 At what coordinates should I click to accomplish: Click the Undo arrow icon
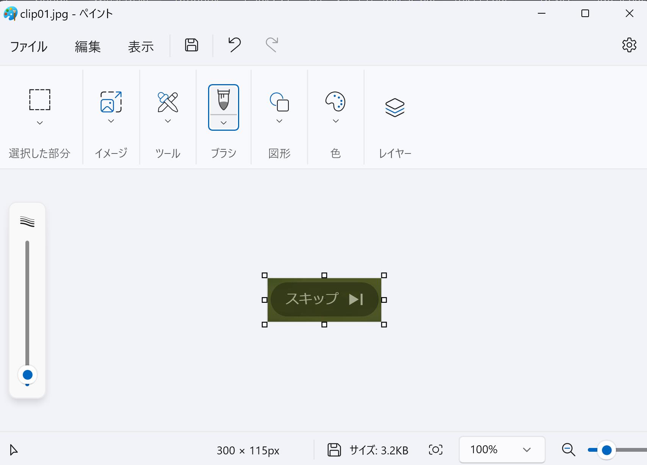[x=234, y=45]
